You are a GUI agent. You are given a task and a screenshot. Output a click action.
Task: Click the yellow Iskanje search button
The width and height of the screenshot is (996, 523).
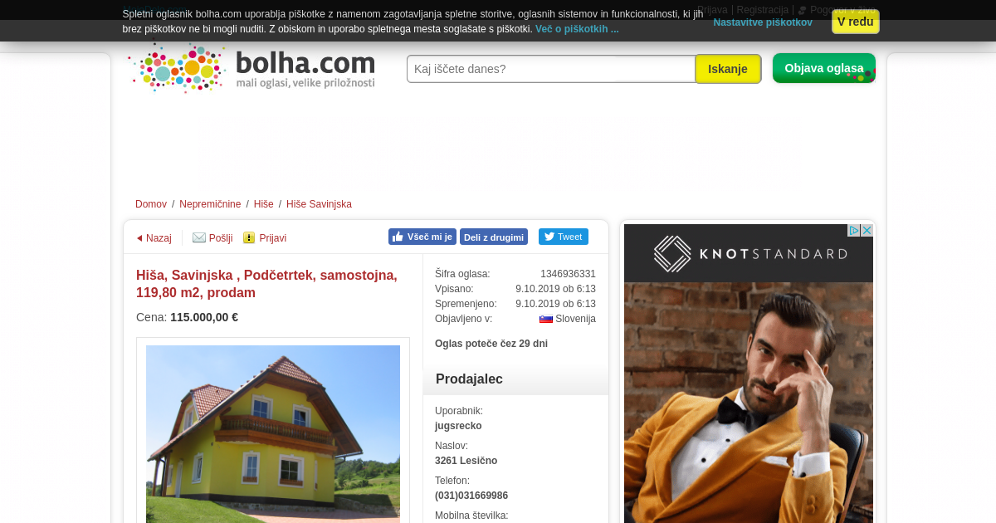(728, 69)
